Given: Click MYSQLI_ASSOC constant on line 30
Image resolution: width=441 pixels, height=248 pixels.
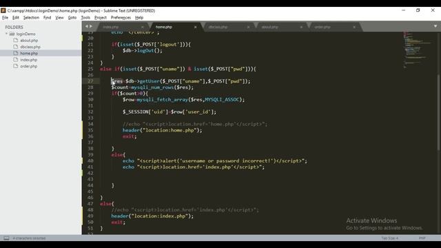Looking at the screenshot, I should click(x=222, y=99).
